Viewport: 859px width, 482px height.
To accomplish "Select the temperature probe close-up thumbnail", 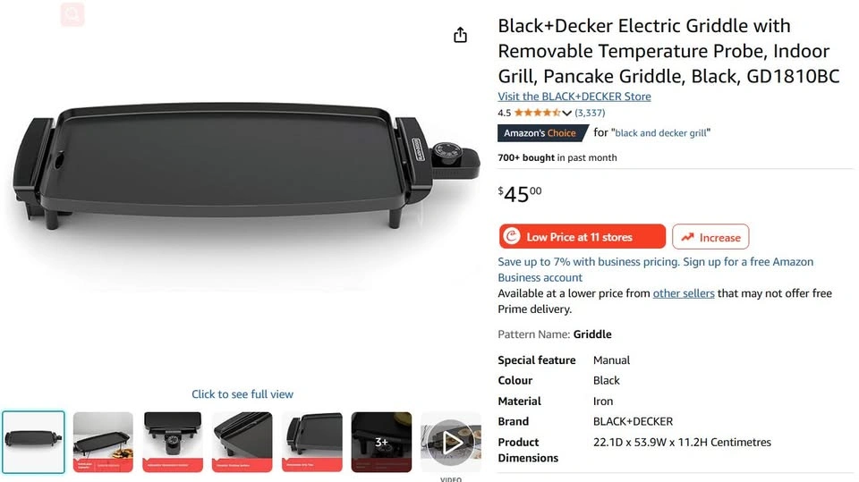I will pos(173,442).
